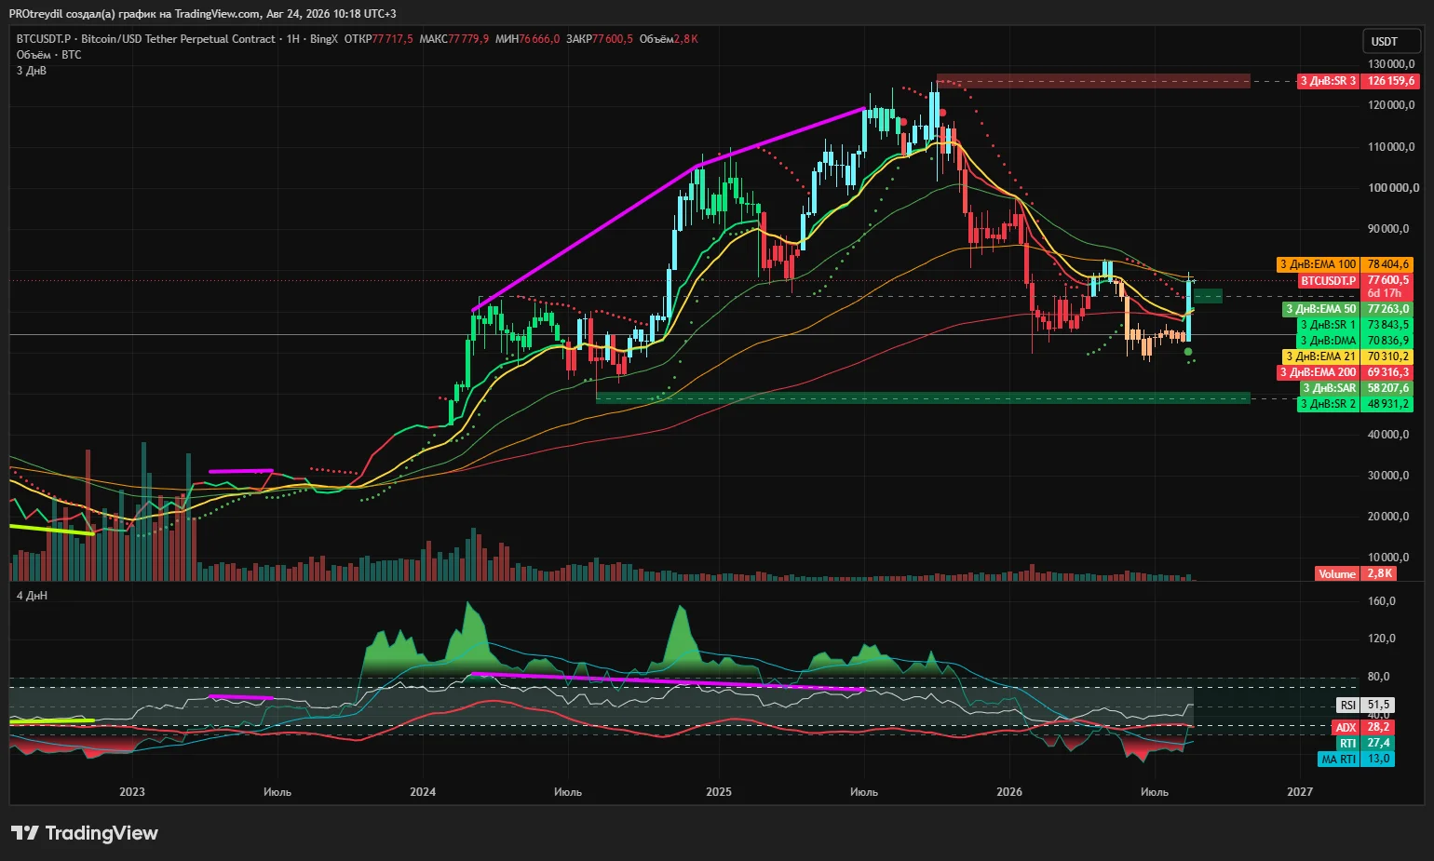Image resolution: width=1434 pixels, height=861 pixels.
Task: Click the 48931,2 SR 2 value tag
Action: (1388, 404)
